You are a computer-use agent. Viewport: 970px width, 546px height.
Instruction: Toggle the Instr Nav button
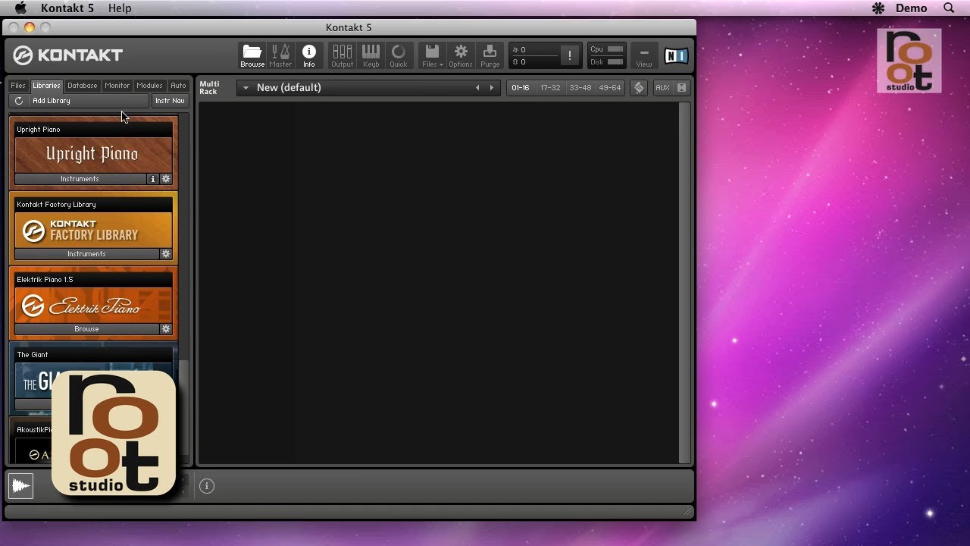pyautogui.click(x=170, y=101)
